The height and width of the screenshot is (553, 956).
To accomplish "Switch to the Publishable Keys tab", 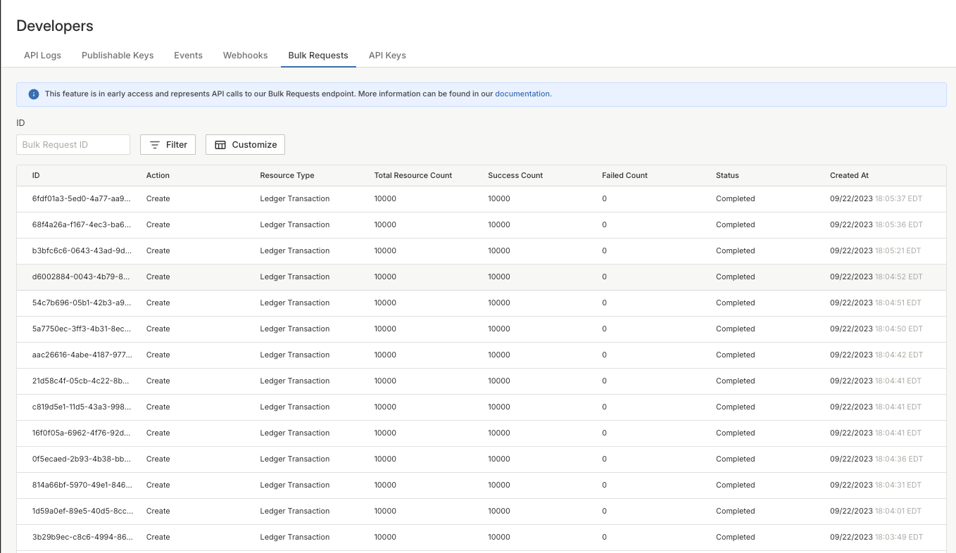I will coord(117,55).
